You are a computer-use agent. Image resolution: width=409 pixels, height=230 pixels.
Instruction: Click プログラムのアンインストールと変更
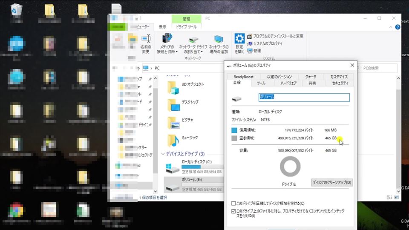tap(276, 36)
